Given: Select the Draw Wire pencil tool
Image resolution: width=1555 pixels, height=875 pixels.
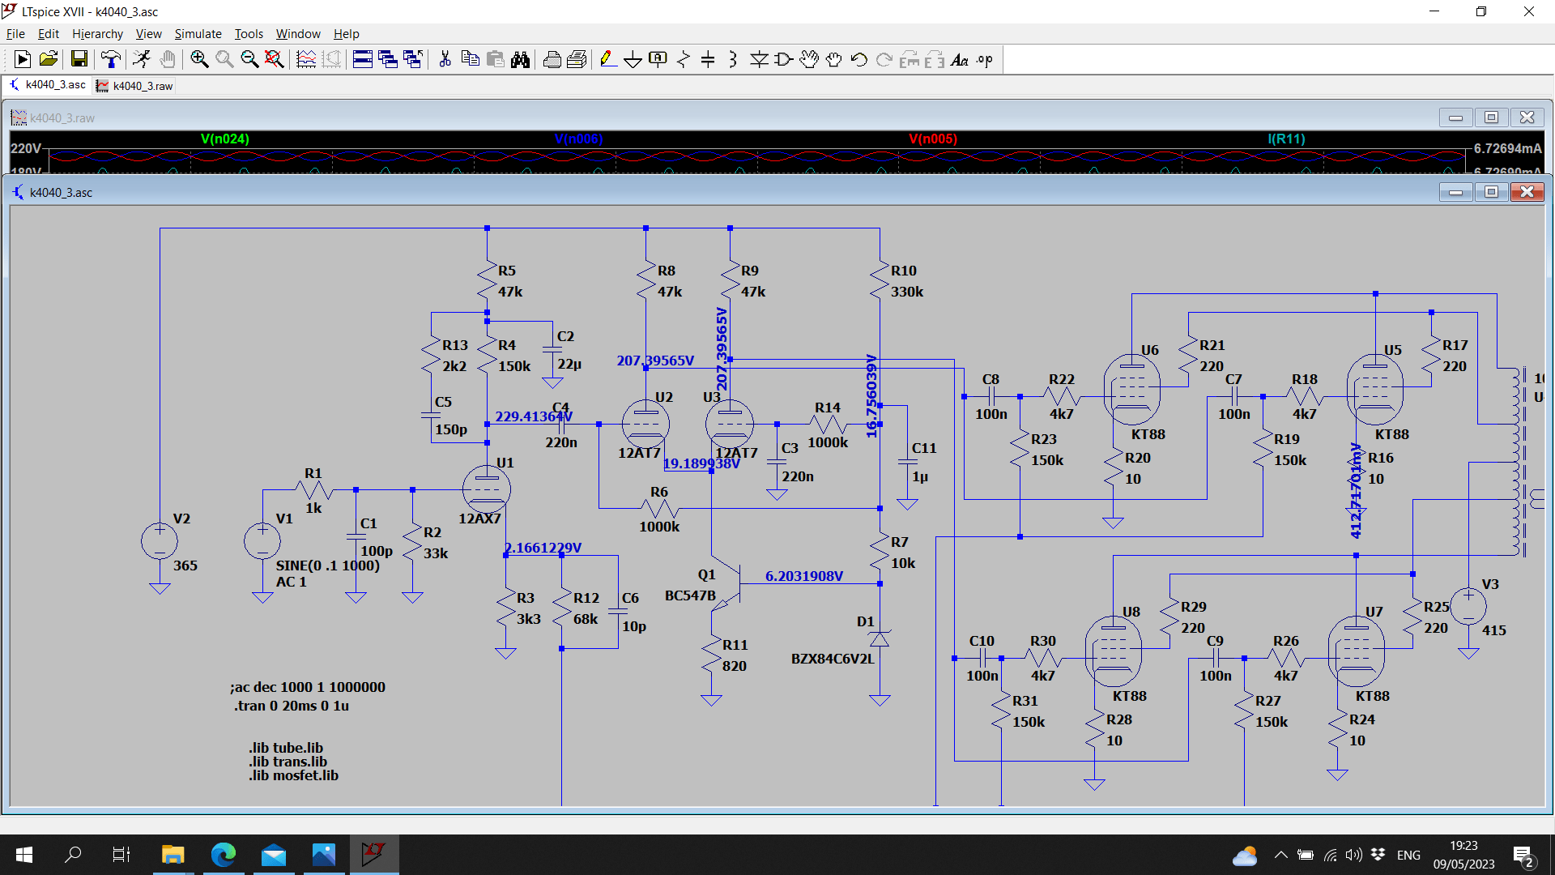Looking at the screenshot, I should pyautogui.click(x=608, y=59).
